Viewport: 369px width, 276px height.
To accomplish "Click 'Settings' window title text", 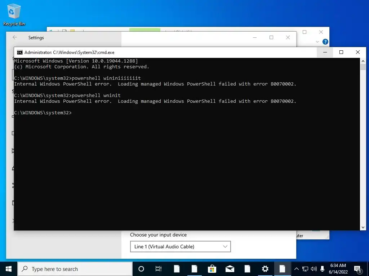I will tap(36, 37).
